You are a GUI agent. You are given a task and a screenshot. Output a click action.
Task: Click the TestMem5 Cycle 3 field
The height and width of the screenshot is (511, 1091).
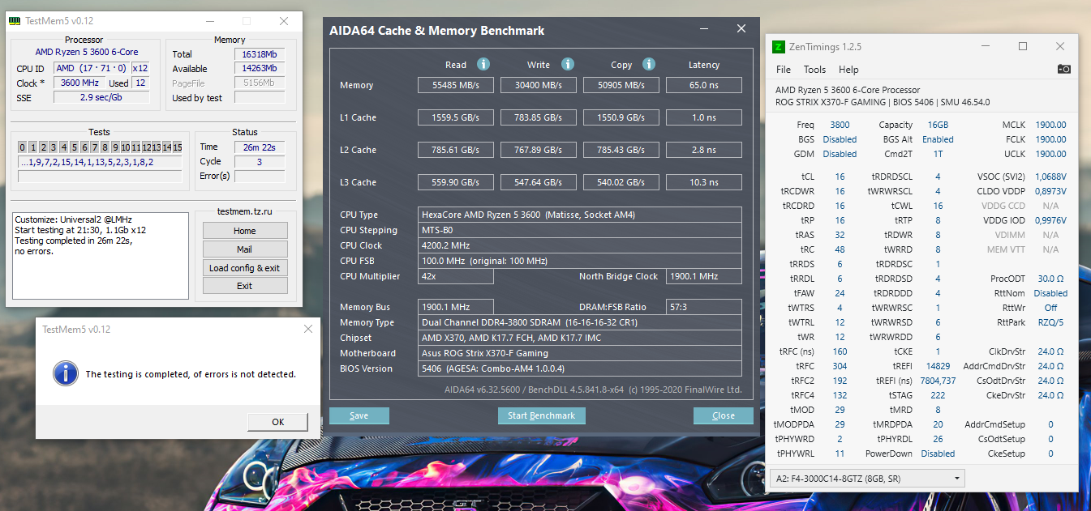(260, 161)
